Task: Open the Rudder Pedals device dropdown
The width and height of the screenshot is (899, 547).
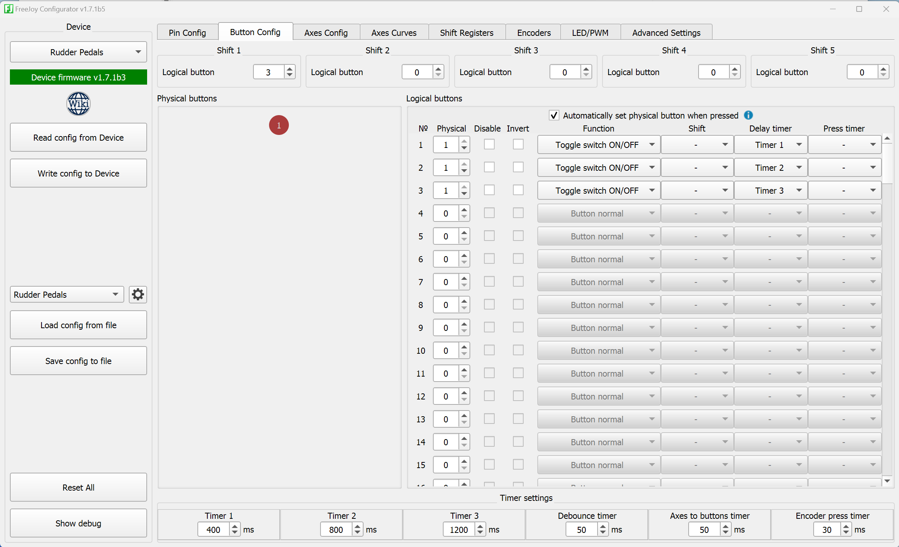Action: (79, 52)
